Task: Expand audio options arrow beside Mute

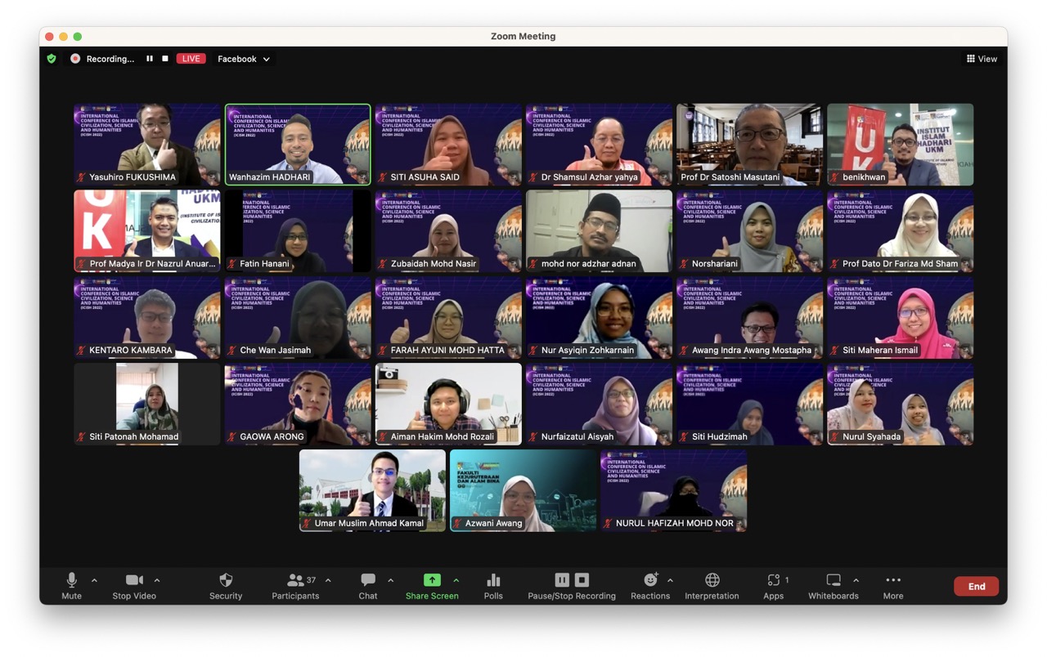Action: (x=94, y=580)
